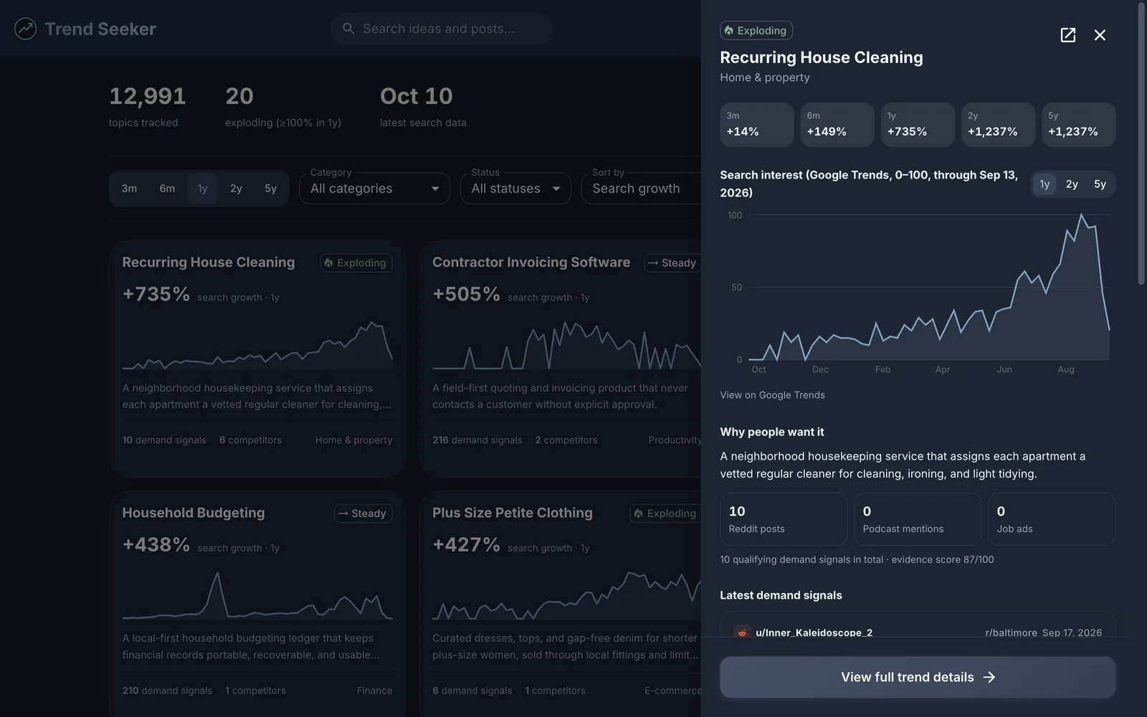Focus the Search ideas and posts field

click(441, 29)
